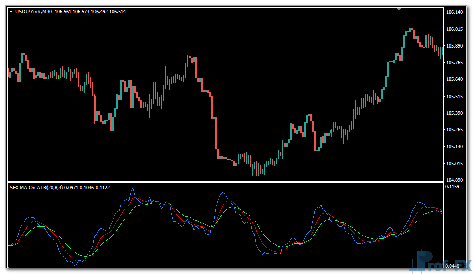Click the 104.890 price scale label

pyautogui.click(x=455, y=180)
